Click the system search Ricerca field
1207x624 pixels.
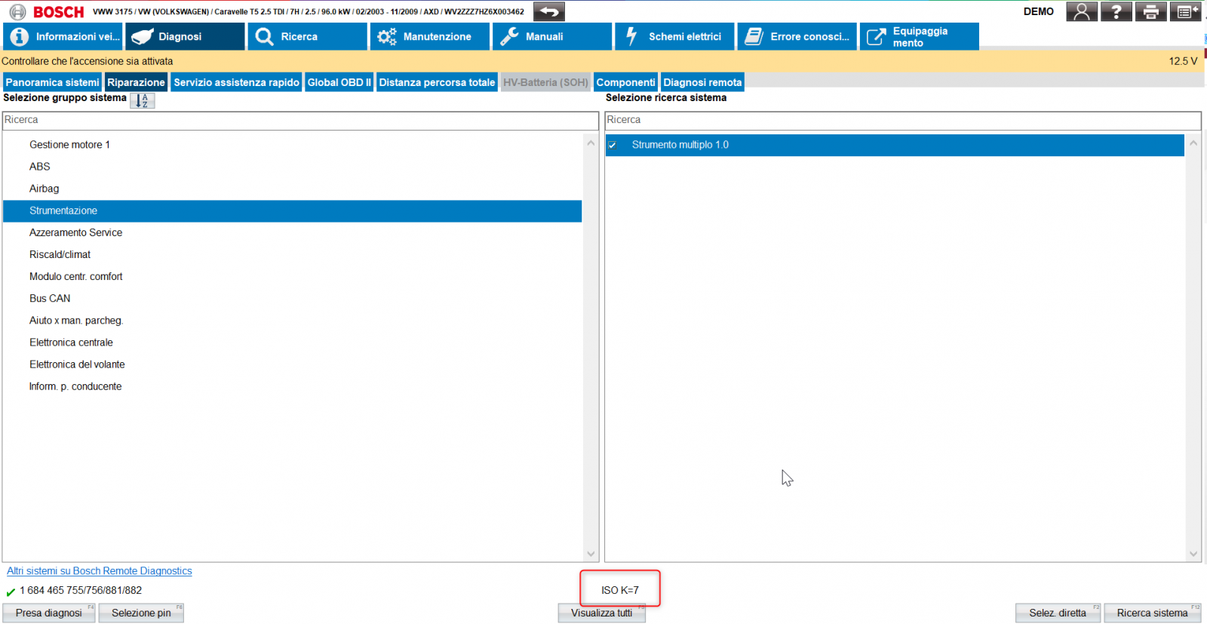[x=902, y=120]
